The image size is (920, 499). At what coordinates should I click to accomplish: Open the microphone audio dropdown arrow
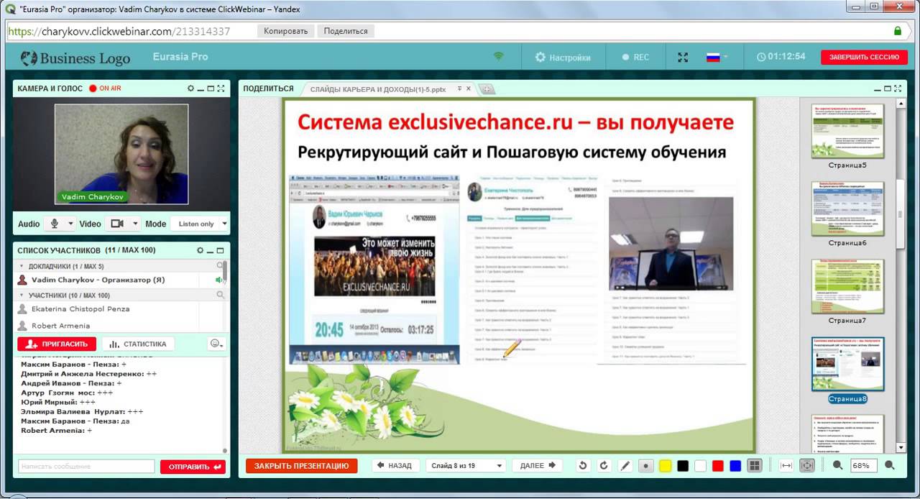(x=70, y=224)
